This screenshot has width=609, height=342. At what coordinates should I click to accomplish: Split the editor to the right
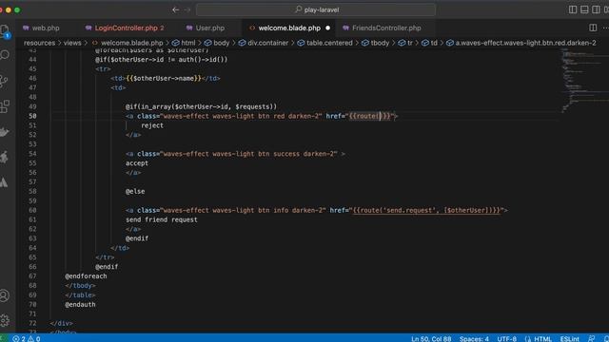593,28
